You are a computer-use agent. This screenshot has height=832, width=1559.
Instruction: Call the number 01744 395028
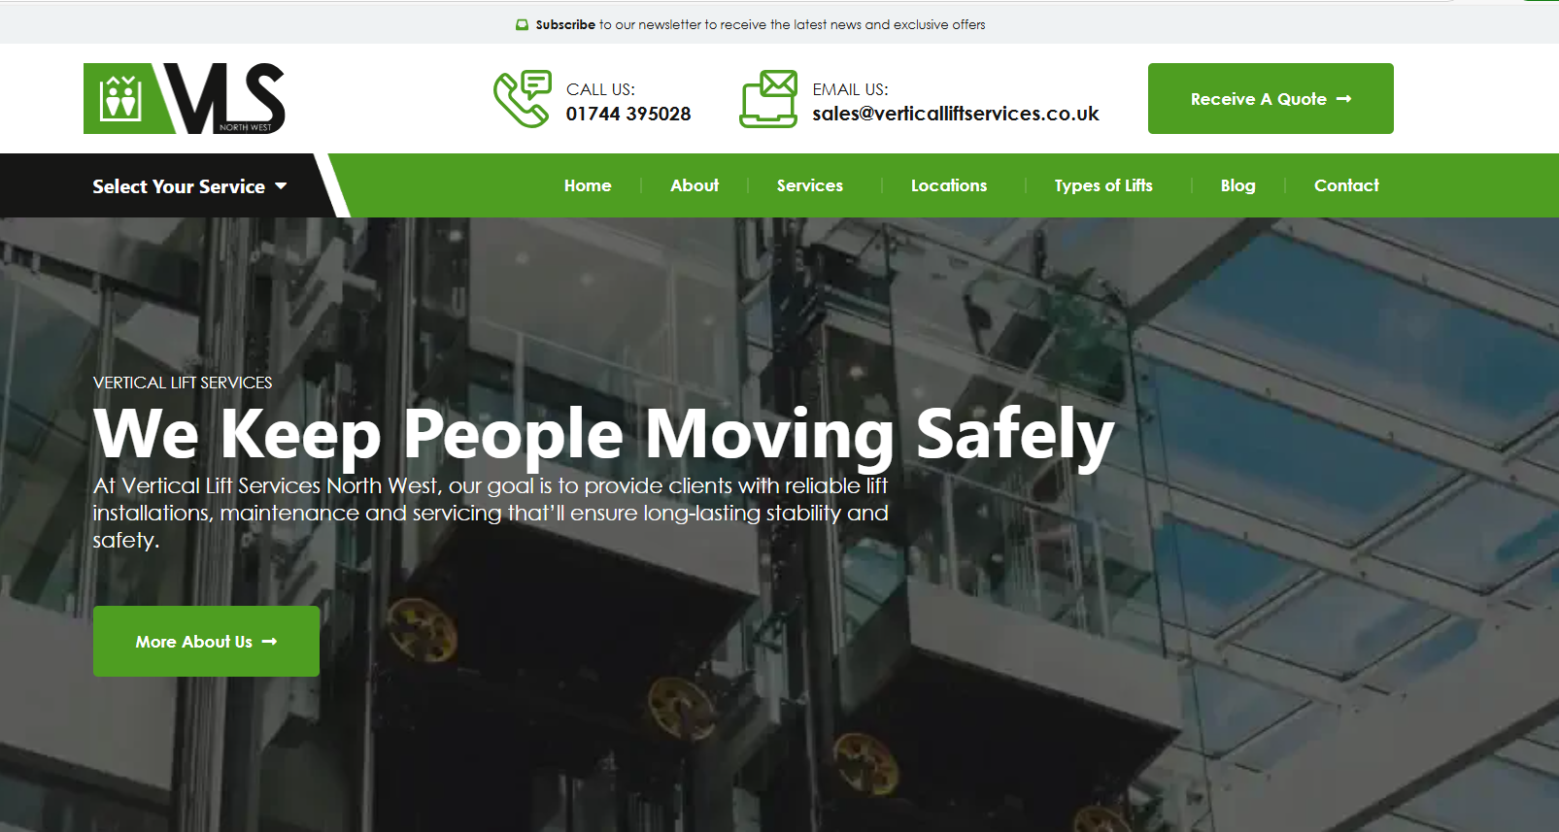(628, 114)
